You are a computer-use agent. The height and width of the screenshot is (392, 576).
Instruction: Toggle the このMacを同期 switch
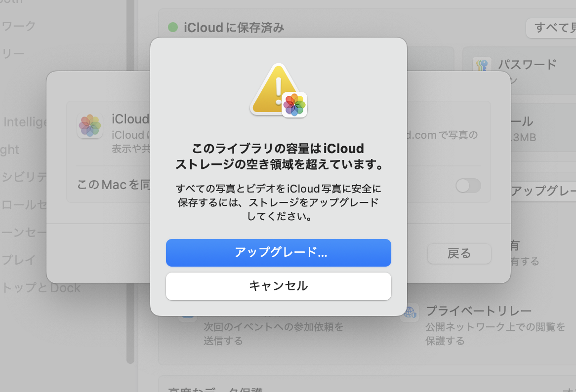(468, 186)
